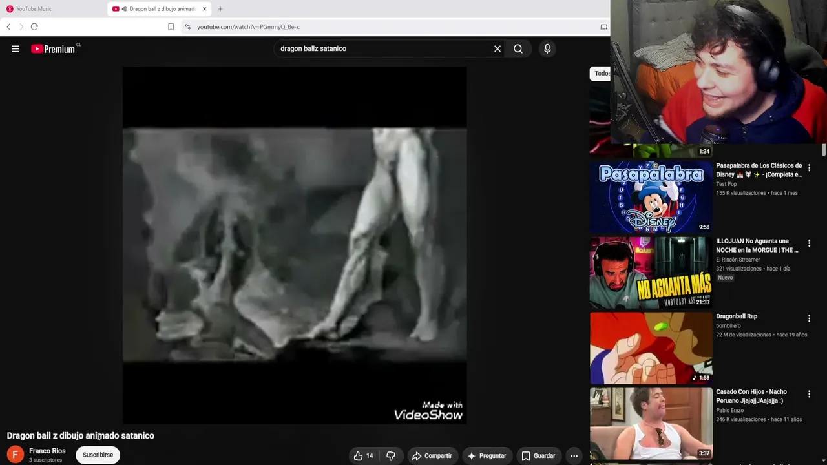Like the video with thumbs up
Viewport: 827px width, 465px height.
pos(363,456)
